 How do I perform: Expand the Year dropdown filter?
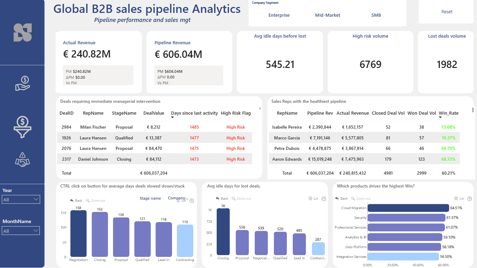[21, 199]
